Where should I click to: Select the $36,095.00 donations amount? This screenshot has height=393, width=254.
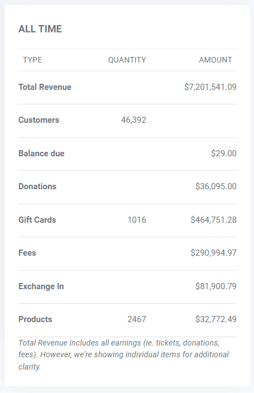click(216, 186)
